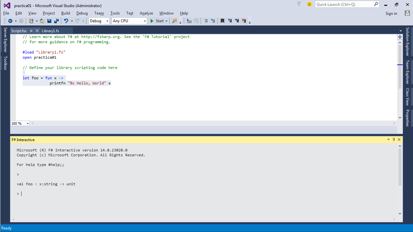Toggle auto-hide pin on F# Interactive panel
This screenshot has height=232, width=413.
point(394,140)
